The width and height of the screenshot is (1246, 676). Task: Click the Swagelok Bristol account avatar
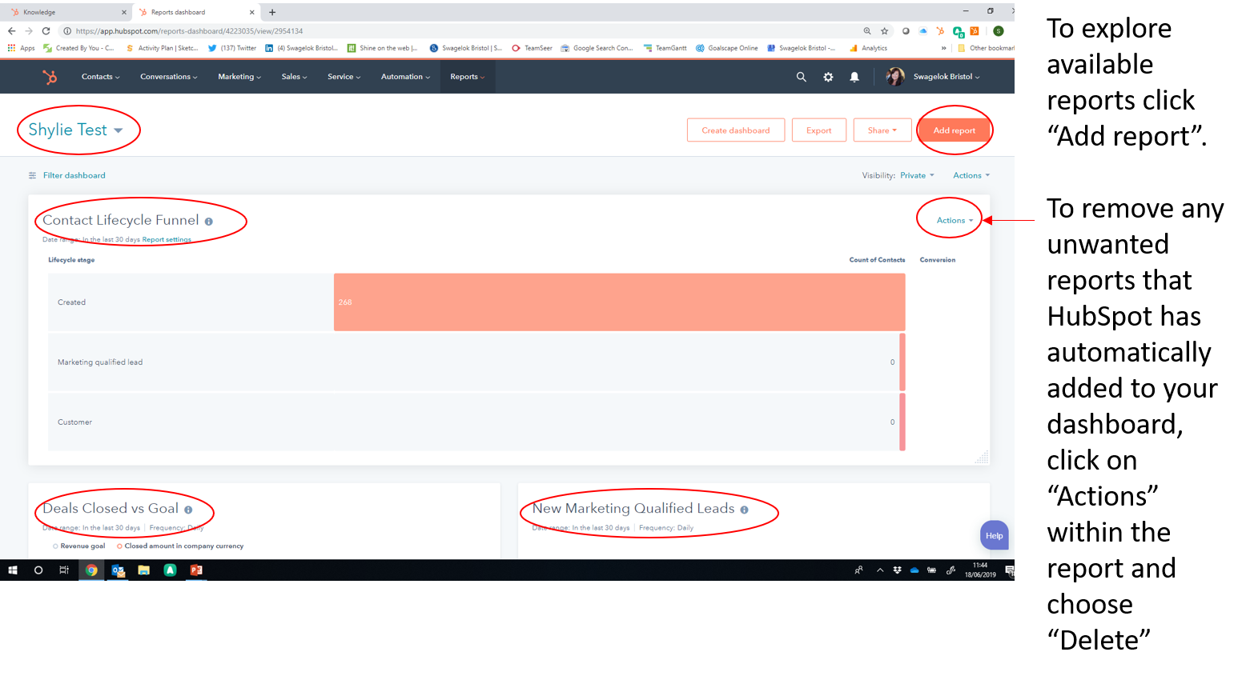895,77
